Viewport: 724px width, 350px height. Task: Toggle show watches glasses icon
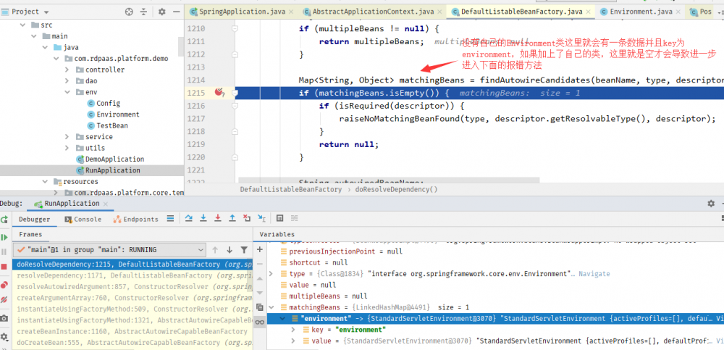point(259,322)
